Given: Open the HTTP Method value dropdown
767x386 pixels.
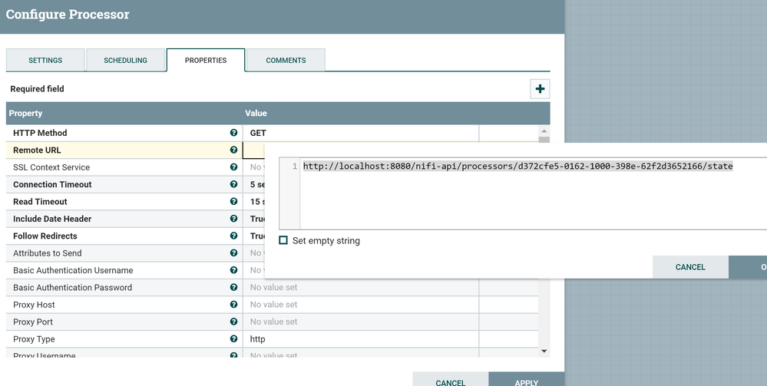Looking at the screenshot, I should click(x=360, y=133).
